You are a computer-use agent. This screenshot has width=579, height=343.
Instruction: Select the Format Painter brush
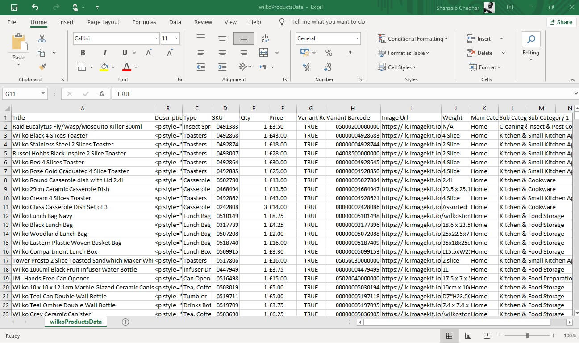pos(42,67)
